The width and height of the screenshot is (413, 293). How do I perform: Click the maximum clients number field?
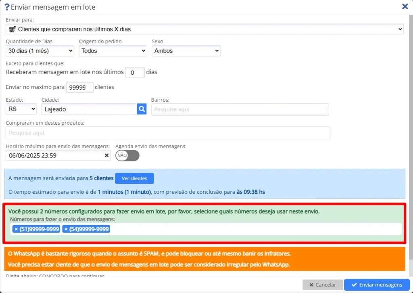[80, 87]
